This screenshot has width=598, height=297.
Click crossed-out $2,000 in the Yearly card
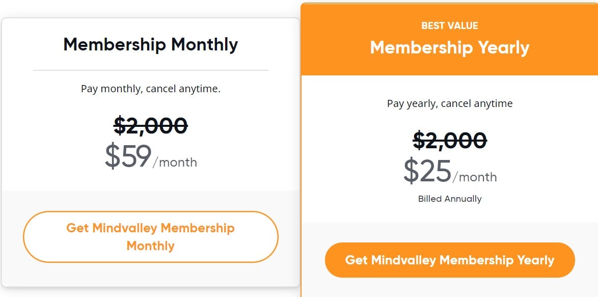click(x=449, y=140)
